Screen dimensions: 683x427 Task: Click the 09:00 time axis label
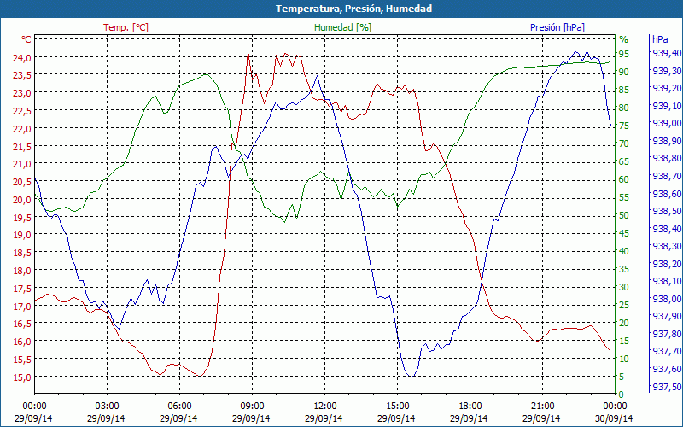pyautogui.click(x=252, y=406)
